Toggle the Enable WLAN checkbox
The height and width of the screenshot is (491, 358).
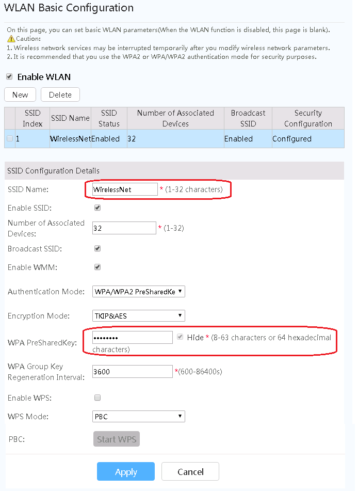click(x=9, y=76)
